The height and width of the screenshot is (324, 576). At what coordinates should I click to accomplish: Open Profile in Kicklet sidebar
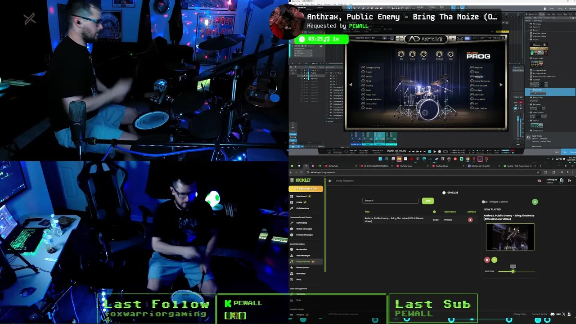click(x=299, y=202)
